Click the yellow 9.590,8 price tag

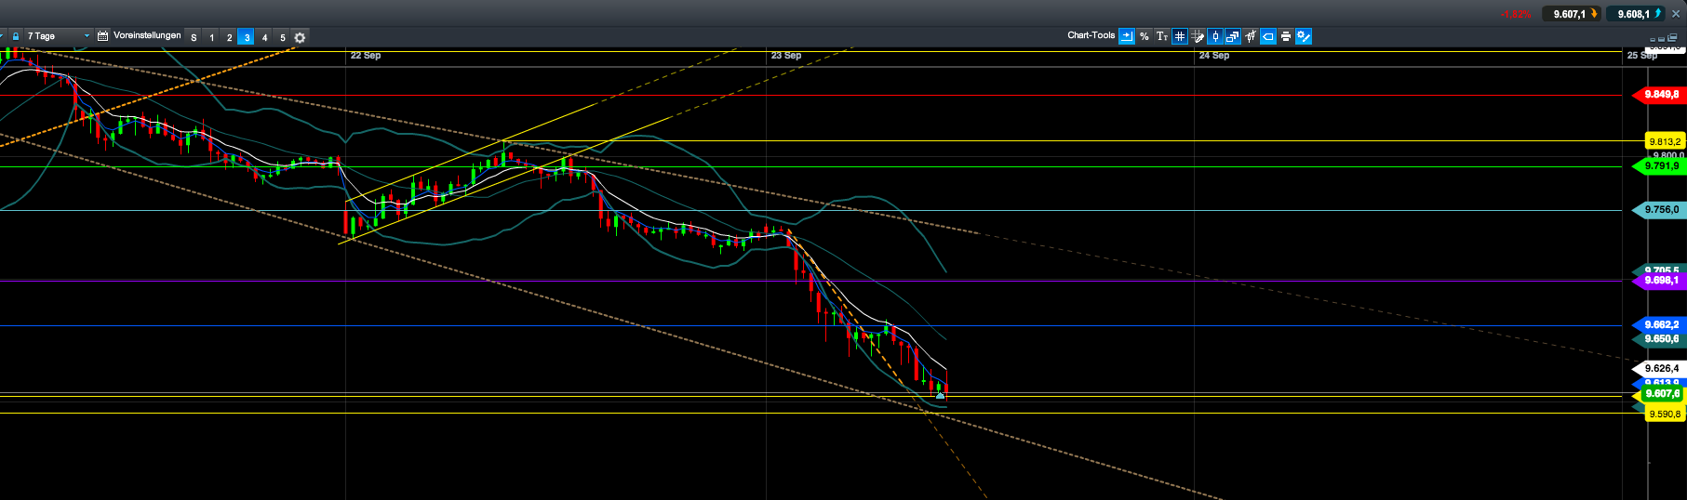1664,414
